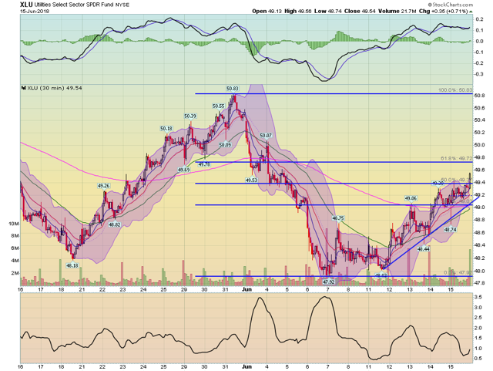This screenshot has width=493, height=371.
Task: Click the 50.83 peak price label
Action: click(233, 89)
